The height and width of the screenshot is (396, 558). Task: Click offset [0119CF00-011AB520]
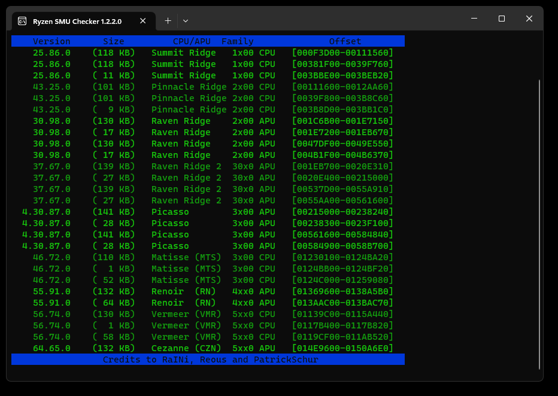tap(342, 337)
